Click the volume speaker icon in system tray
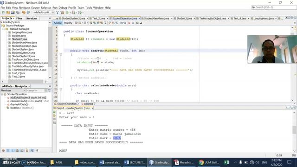Viewport: 297px width, 167px height. click(x=258, y=162)
